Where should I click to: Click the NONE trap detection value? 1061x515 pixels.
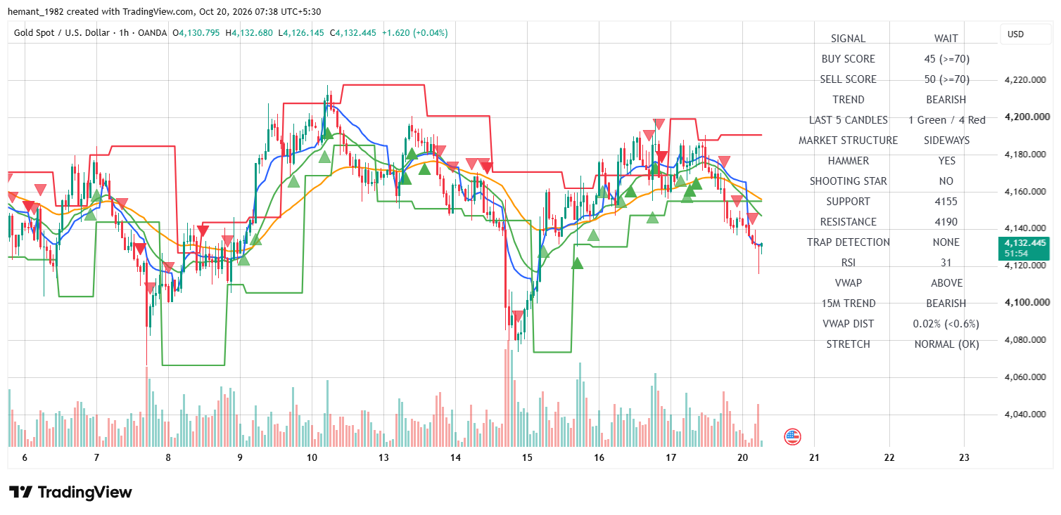pyautogui.click(x=946, y=242)
